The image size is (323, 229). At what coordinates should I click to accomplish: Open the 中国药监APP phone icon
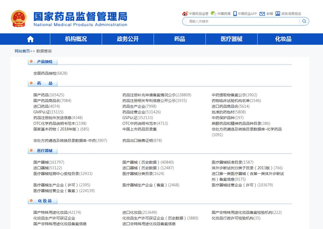[235, 14]
